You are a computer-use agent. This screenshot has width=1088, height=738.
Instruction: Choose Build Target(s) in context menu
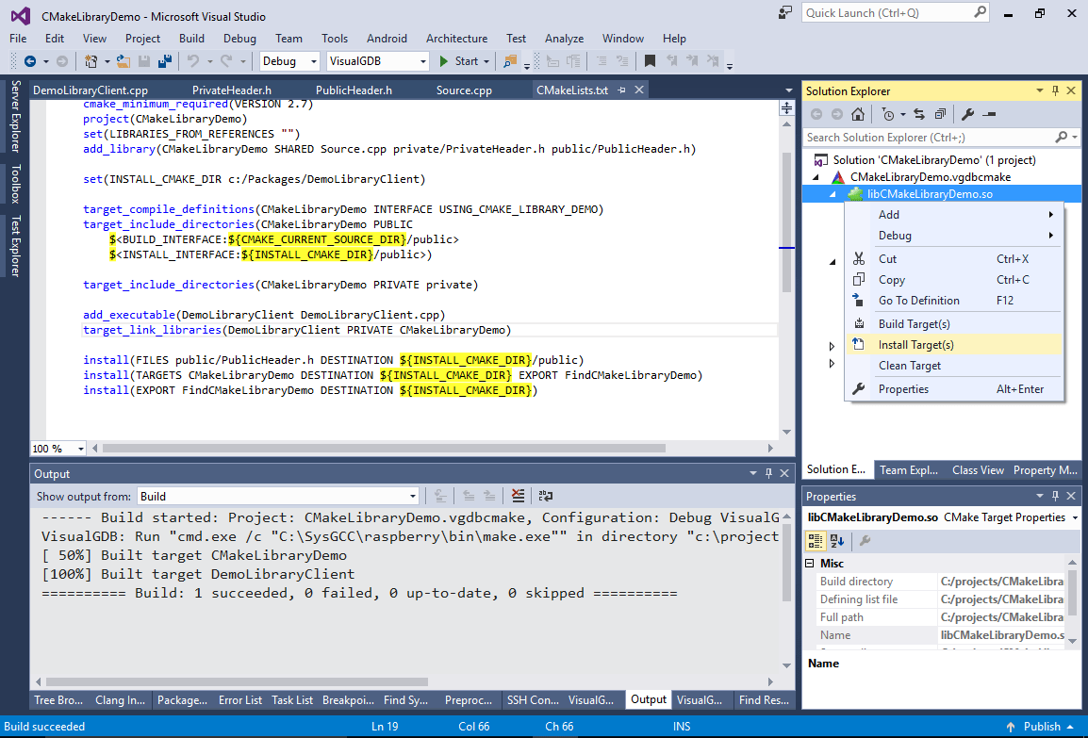(953, 324)
